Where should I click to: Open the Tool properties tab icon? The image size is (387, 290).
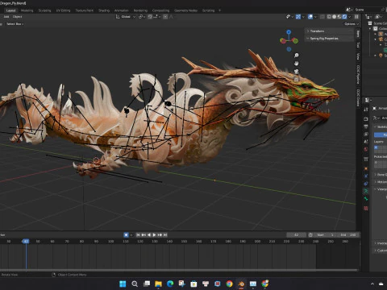366,110
